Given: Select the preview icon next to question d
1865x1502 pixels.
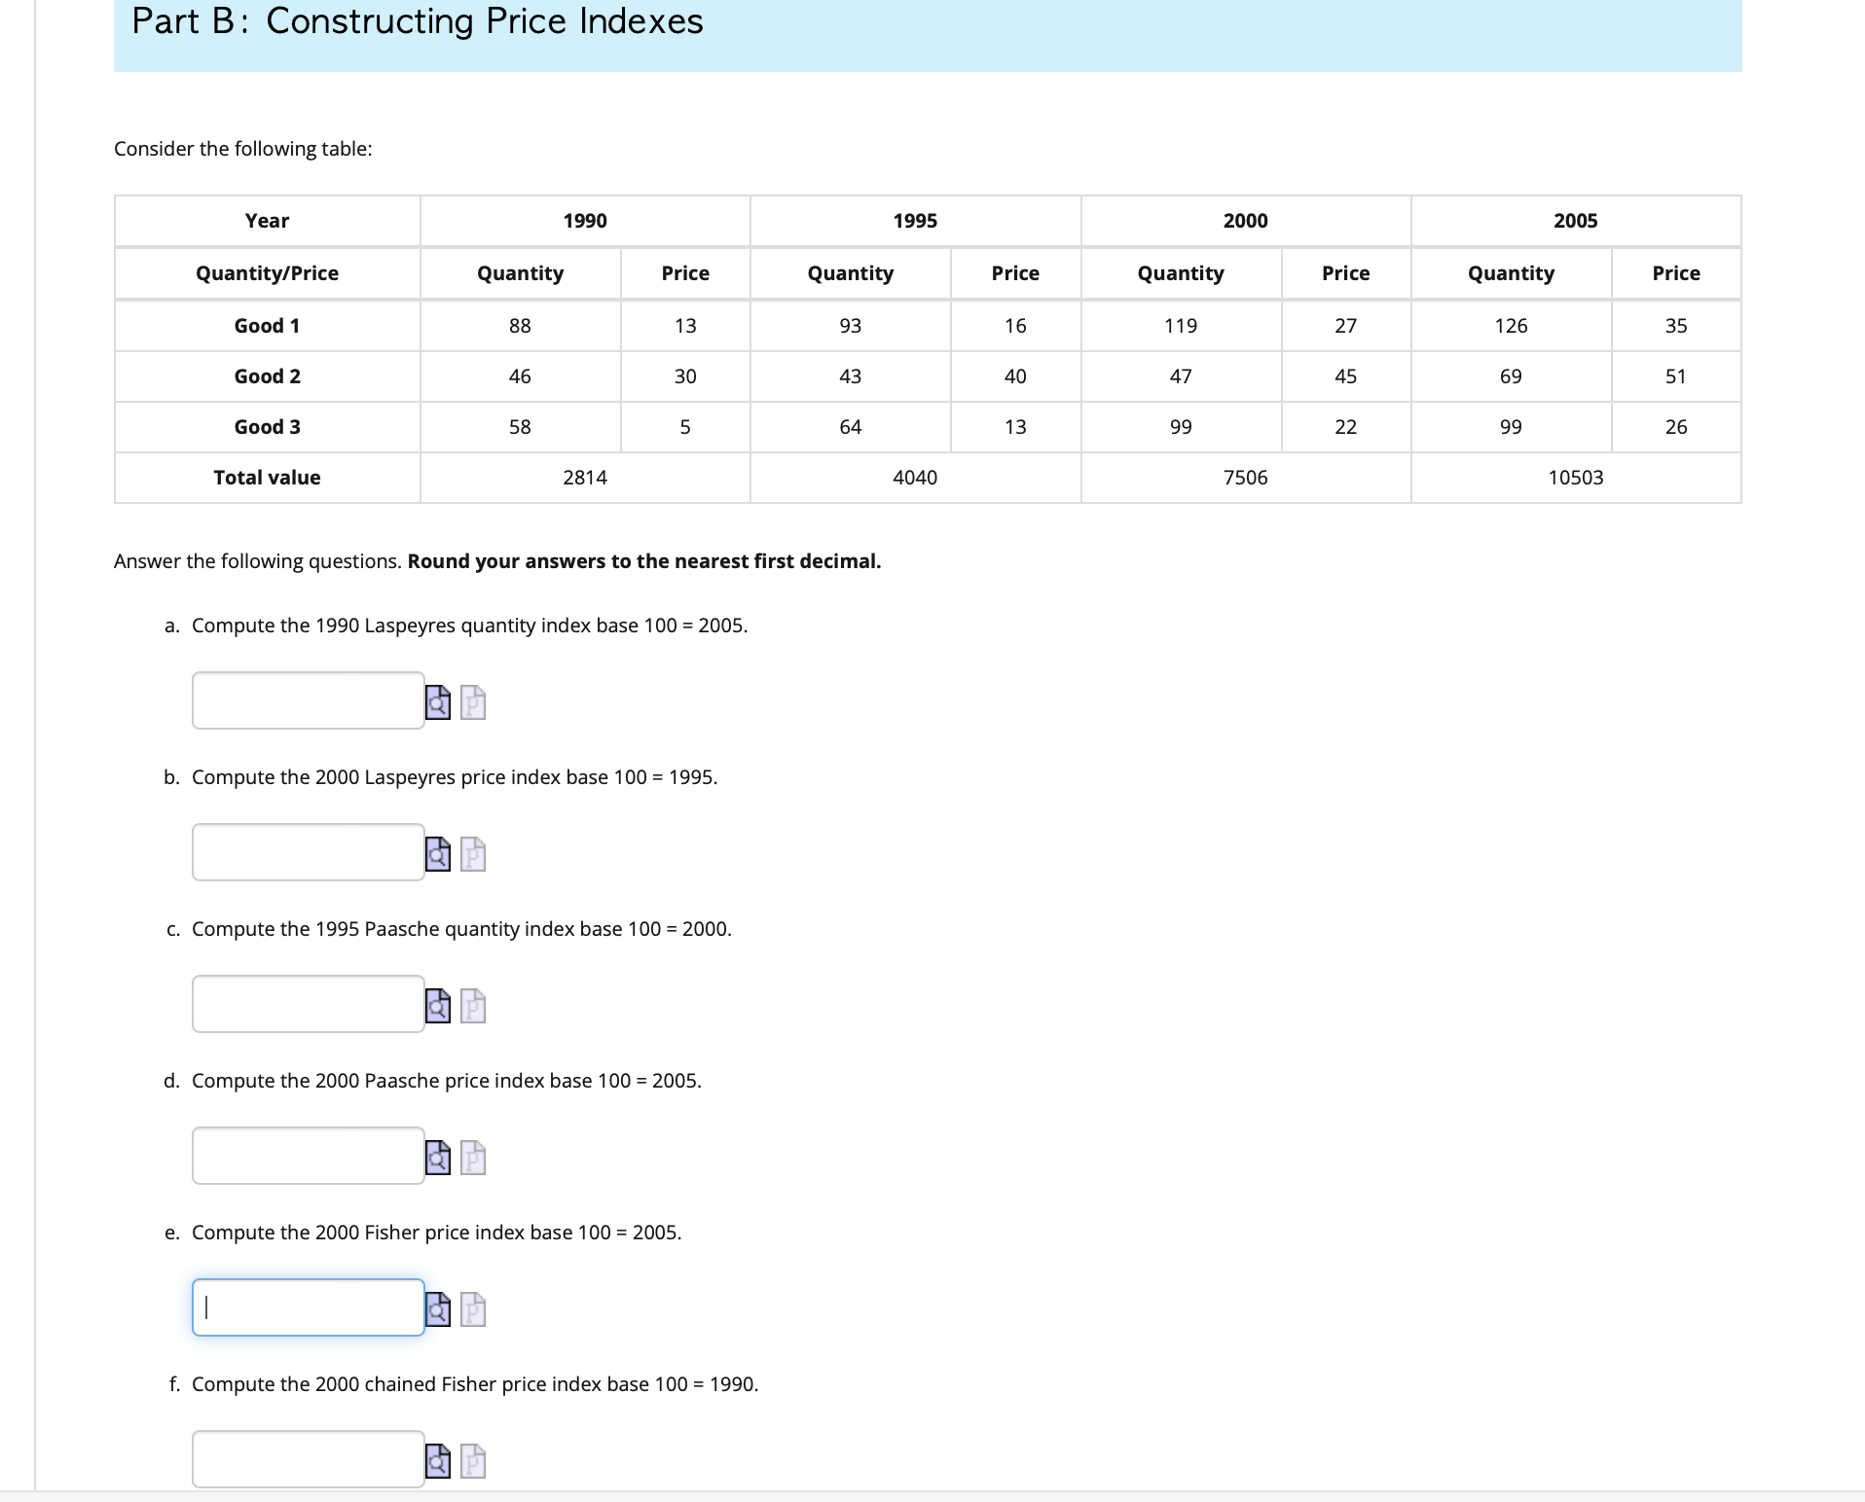Looking at the screenshot, I should pyautogui.click(x=438, y=1158).
